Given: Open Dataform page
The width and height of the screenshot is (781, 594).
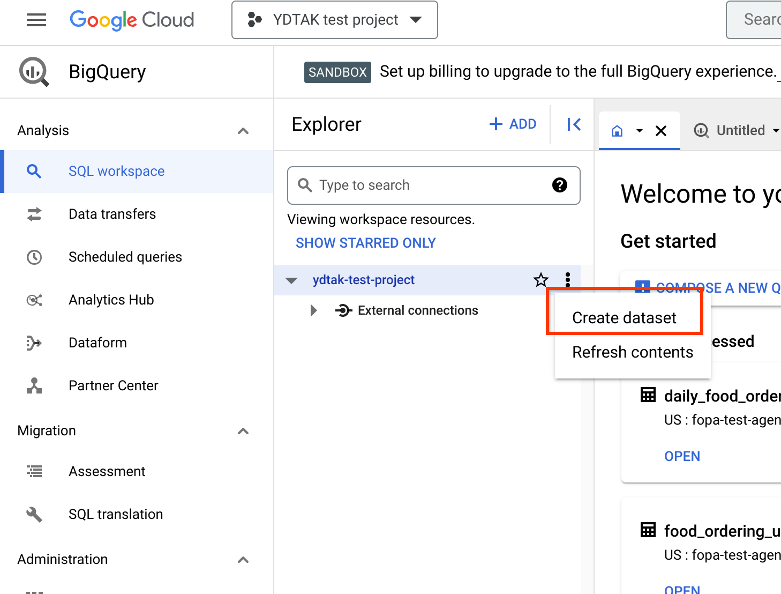Looking at the screenshot, I should click(x=97, y=343).
